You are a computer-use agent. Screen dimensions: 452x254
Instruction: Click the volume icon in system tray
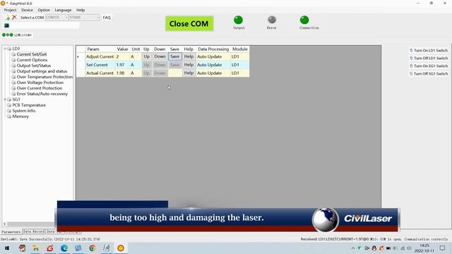395,248
